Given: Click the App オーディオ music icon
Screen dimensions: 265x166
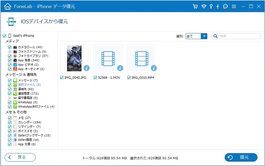Looking at the screenshot, I should [15, 69].
